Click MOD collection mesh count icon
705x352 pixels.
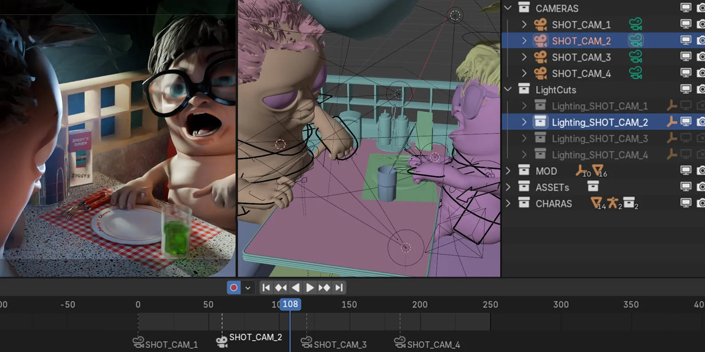pos(598,170)
